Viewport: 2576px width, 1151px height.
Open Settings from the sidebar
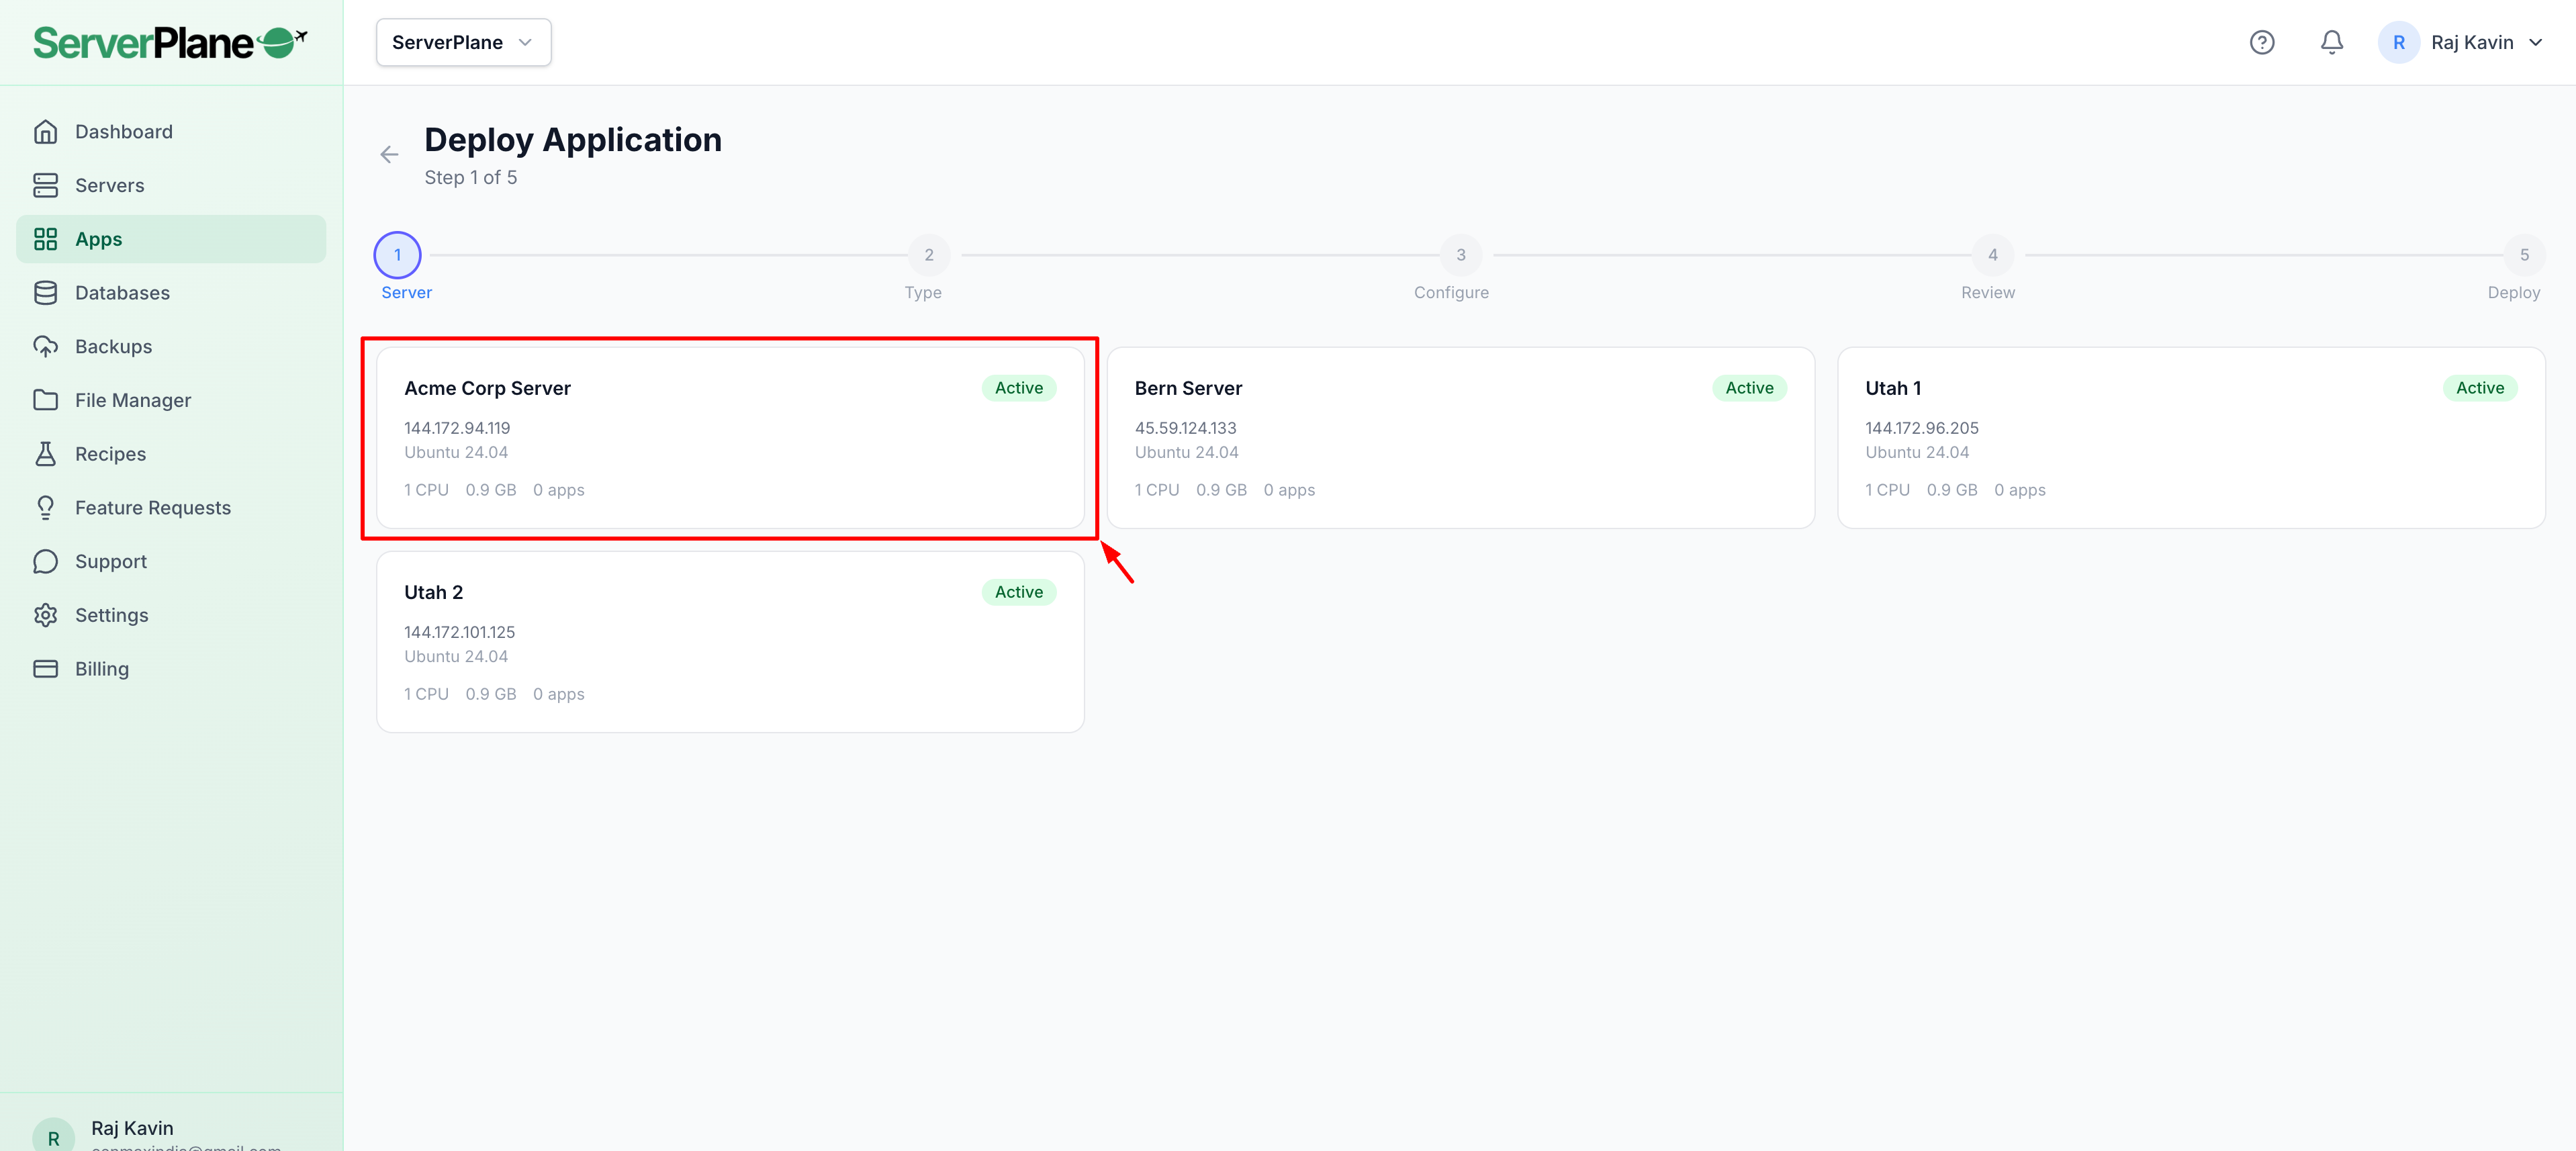point(111,615)
